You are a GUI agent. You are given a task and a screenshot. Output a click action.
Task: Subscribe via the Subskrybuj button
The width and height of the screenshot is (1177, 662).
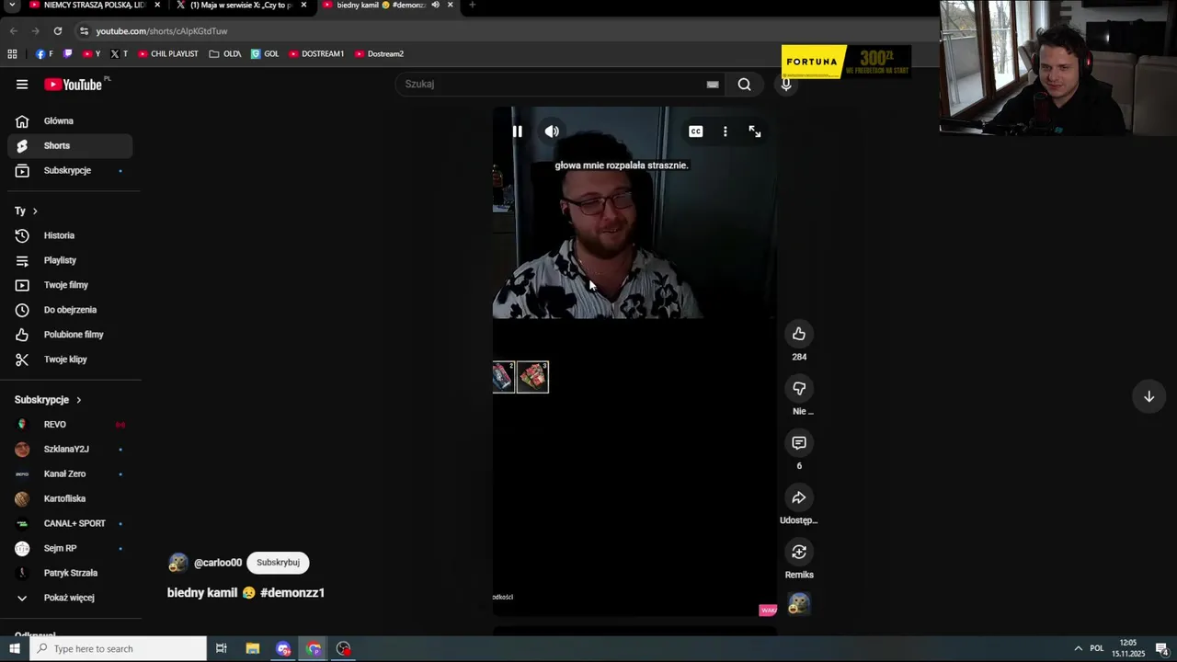pos(278,563)
